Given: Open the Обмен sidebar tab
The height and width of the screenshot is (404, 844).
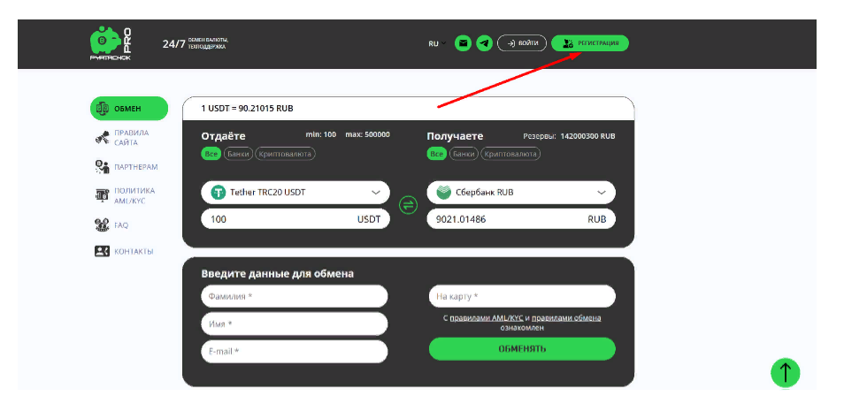Looking at the screenshot, I should click(x=128, y=109).
